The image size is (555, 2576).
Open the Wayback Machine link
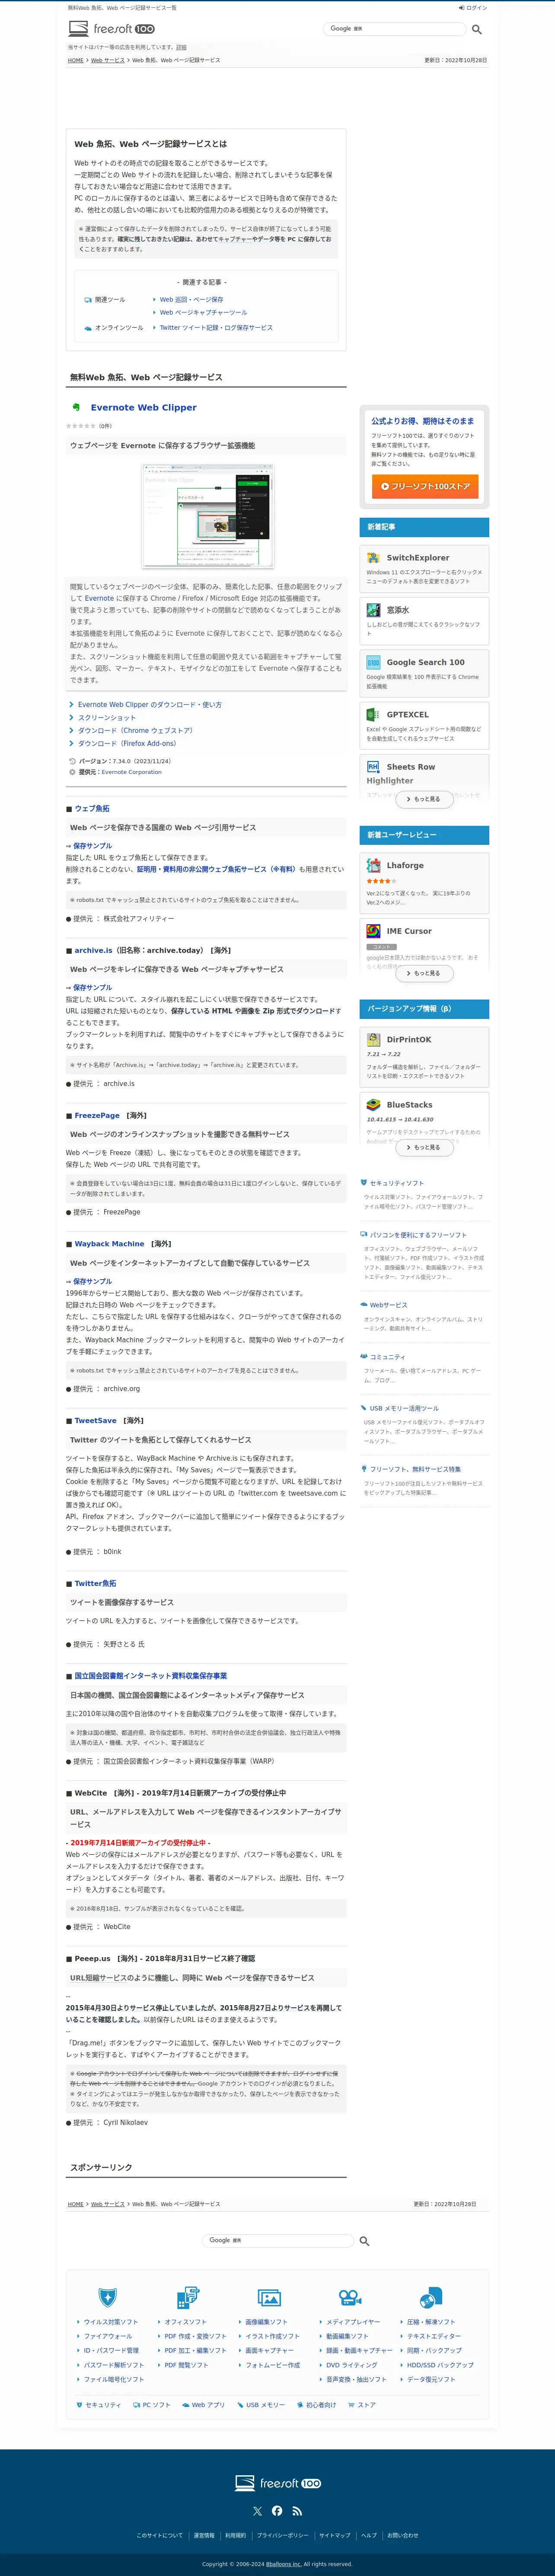109,1244
